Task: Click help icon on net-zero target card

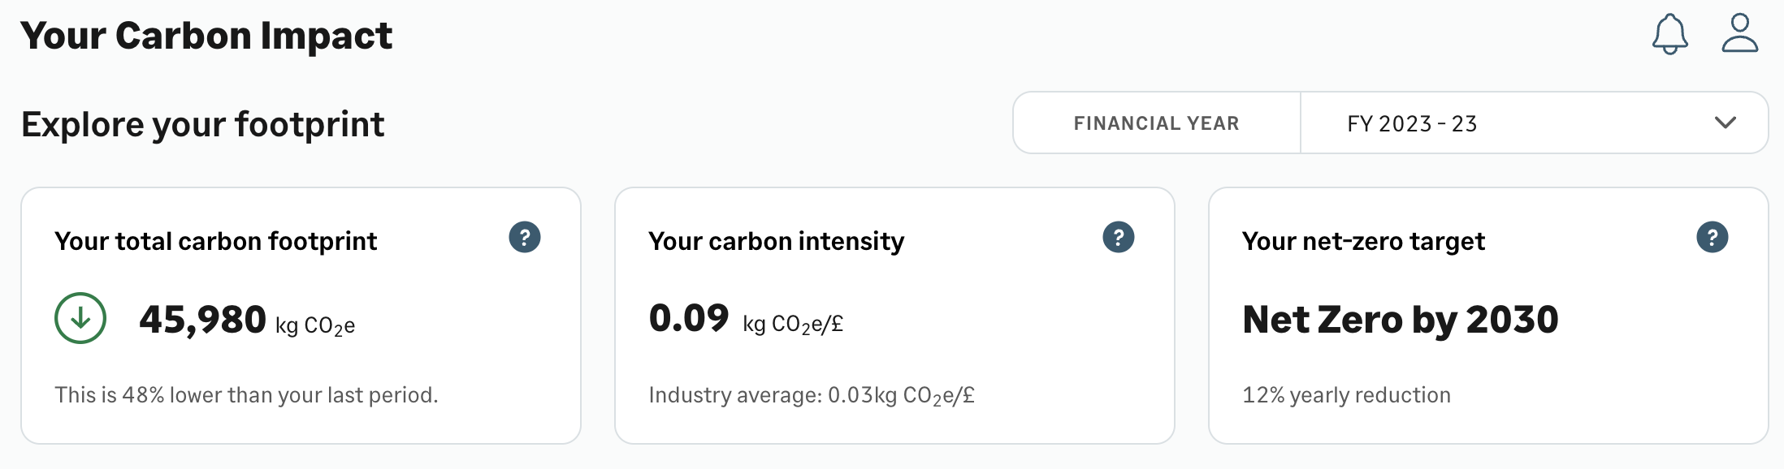Action: tap(1713, 237)
